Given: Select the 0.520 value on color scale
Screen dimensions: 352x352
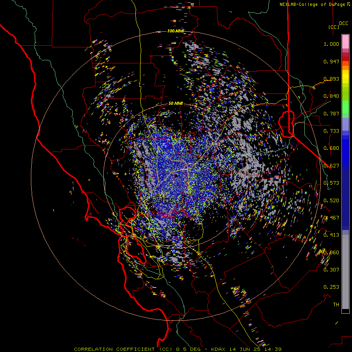Looking at the screenshot, I should click(331, 201).
